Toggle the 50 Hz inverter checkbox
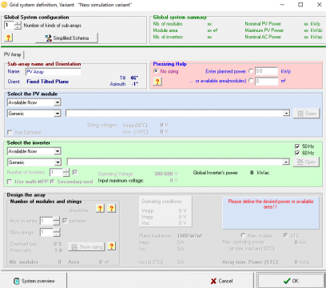Viewport: 326px width, 288px height. tap(297, 146)
